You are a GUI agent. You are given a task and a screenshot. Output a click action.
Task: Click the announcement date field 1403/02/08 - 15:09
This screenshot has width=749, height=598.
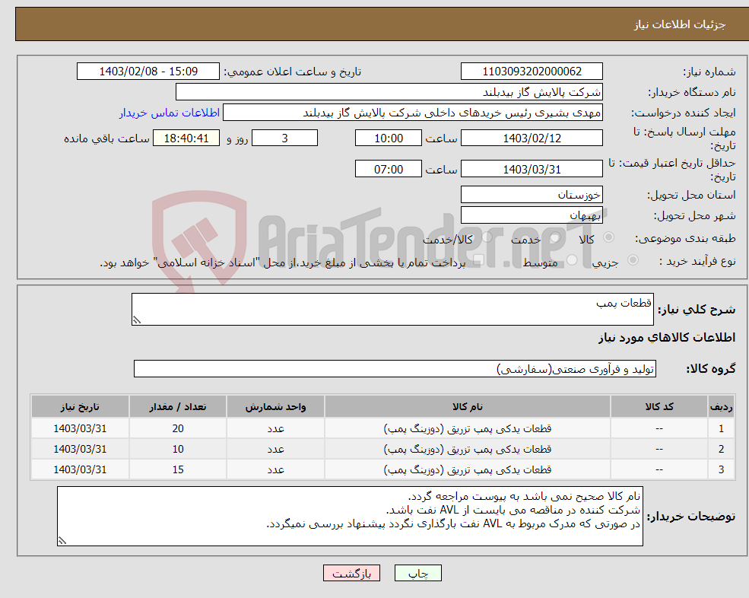(148, 72)
